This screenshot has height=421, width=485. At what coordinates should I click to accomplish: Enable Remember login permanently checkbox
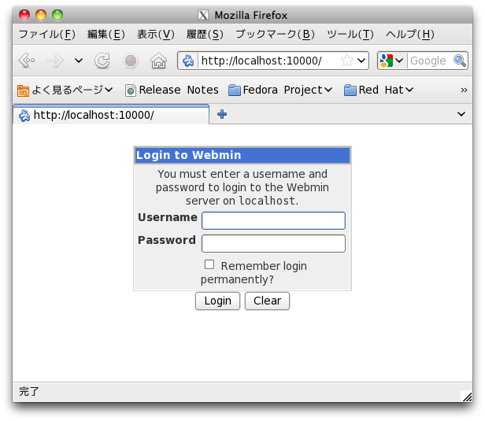(209, 265)
